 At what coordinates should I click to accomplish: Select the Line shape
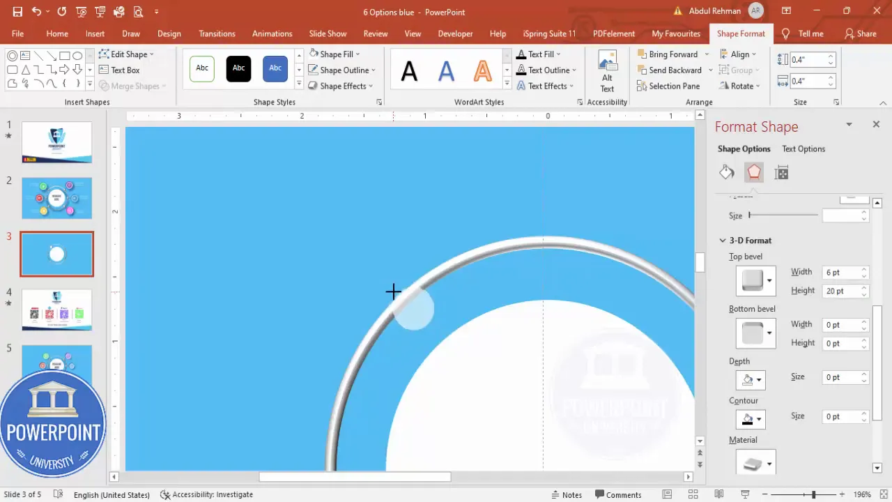tap(38, 56)
